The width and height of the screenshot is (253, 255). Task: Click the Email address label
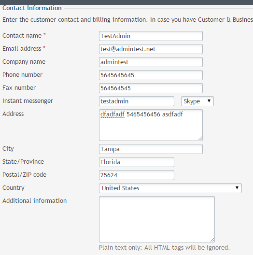tap(22, 49)
